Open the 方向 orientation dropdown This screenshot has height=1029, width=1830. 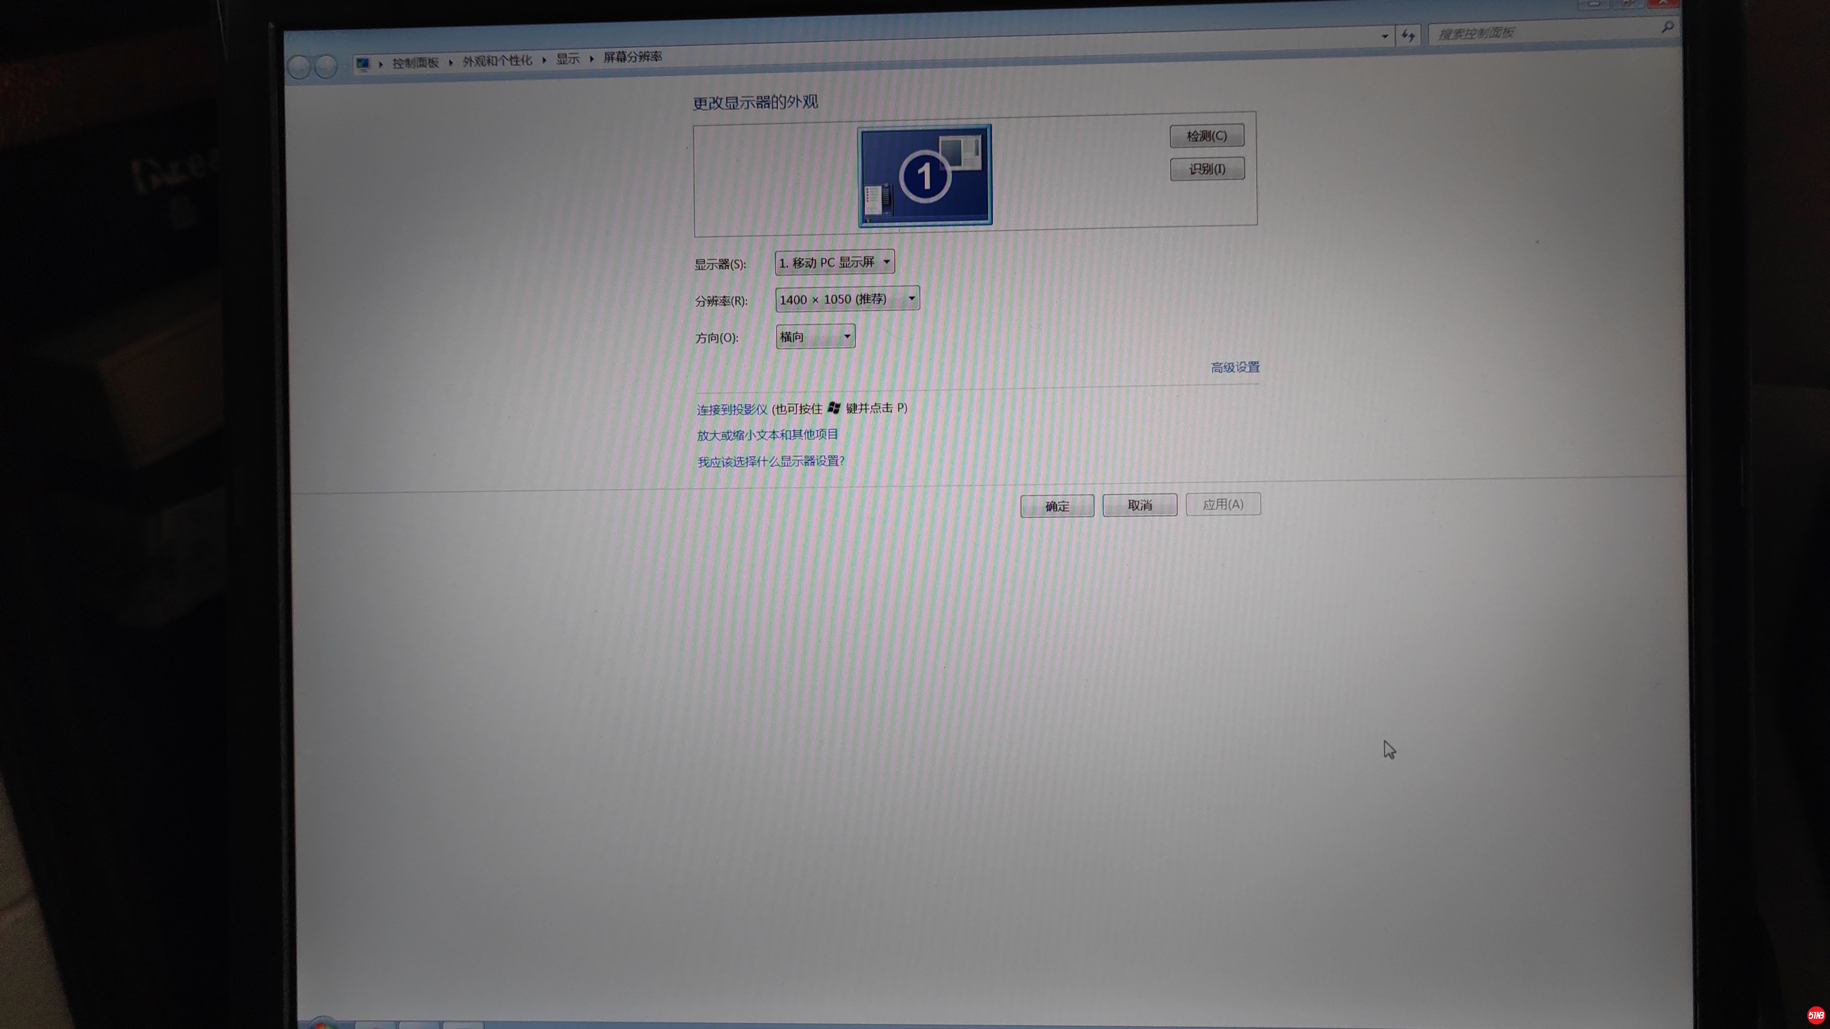pyautogui.click(x=815, y=337)
